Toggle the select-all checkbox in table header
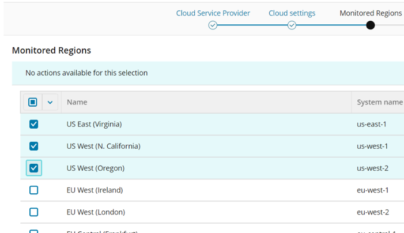Image resolution: width=404 pixels, height=233 pixels. 33,102
